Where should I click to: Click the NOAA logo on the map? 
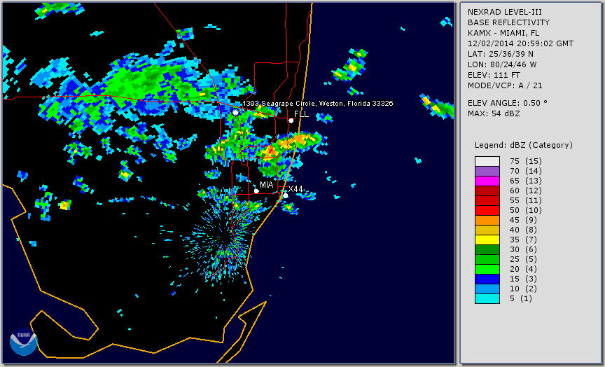pyautogui.click(x=24, y=342)
